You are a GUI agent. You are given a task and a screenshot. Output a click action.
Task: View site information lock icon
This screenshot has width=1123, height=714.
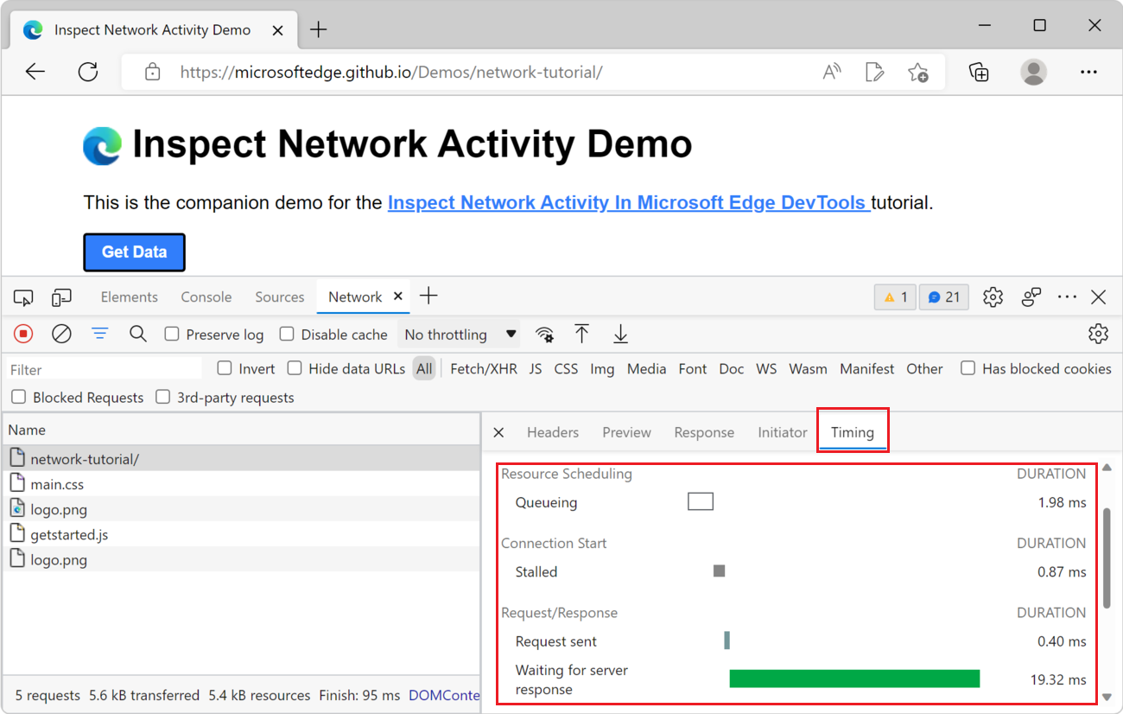click(153, 73)
